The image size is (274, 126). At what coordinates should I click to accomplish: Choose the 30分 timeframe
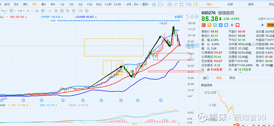pos(99,4)
